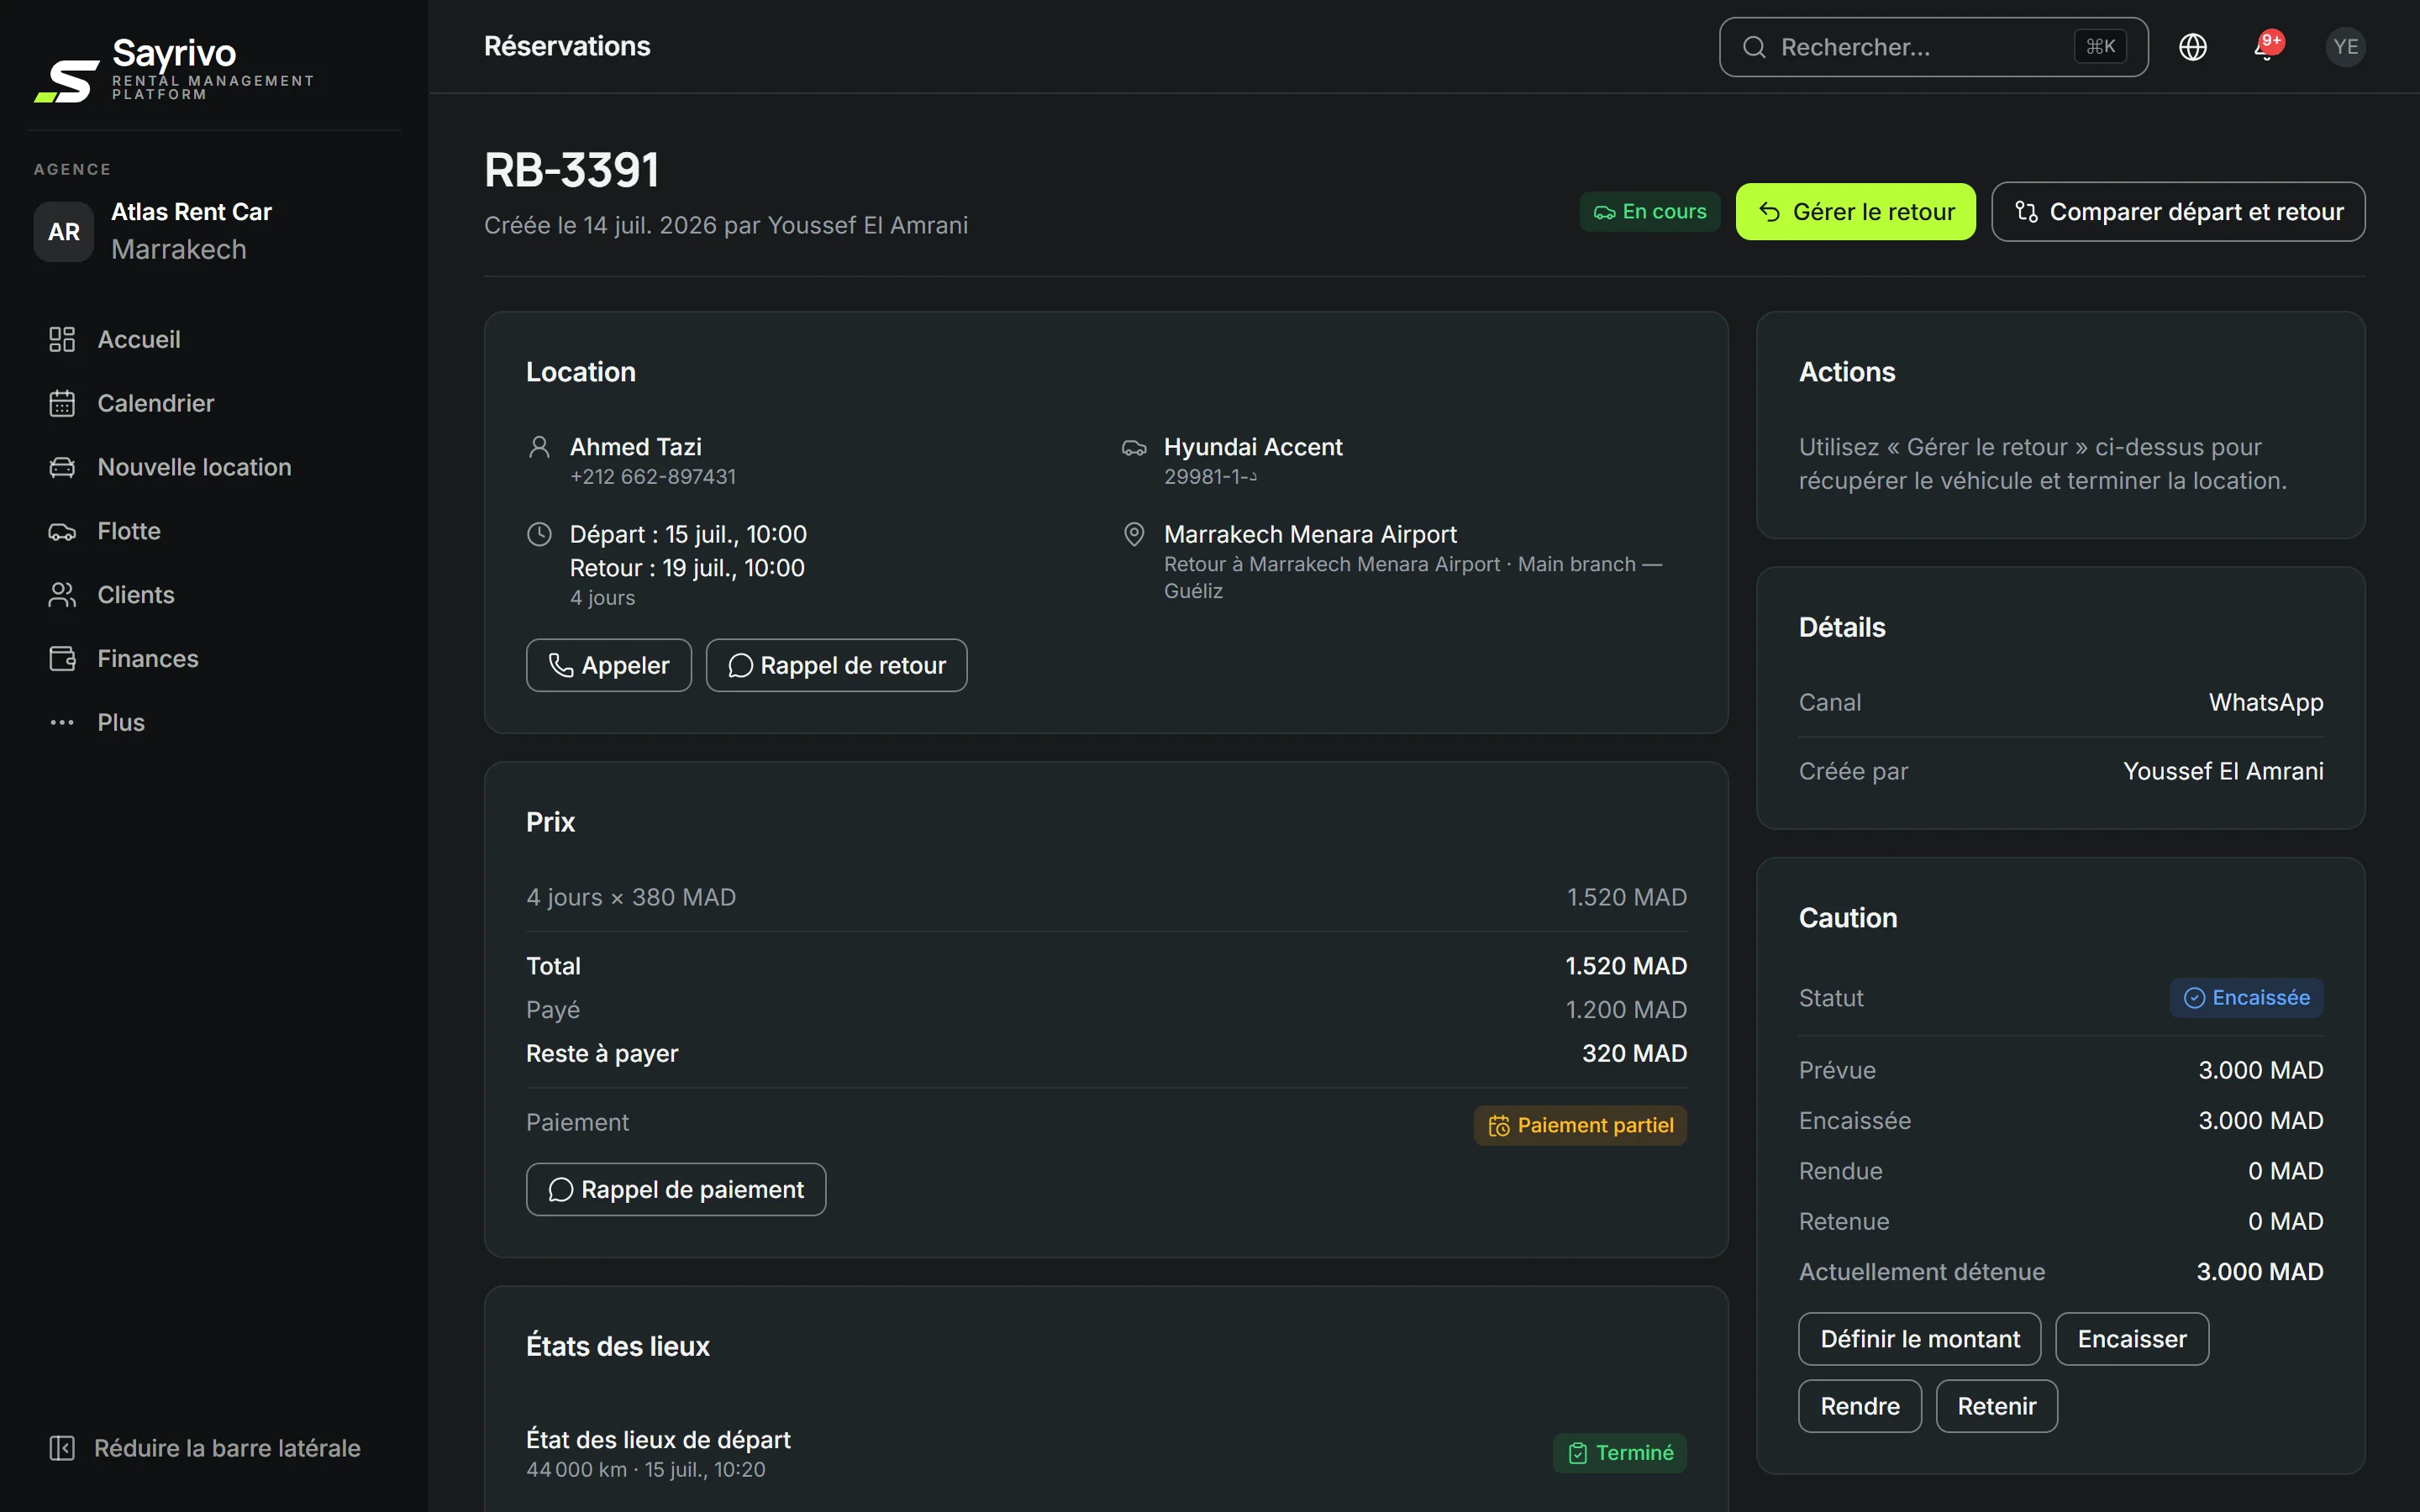Click the Encaisser caution button
This screenshot has height=1512, width=2420.
2132,1339
